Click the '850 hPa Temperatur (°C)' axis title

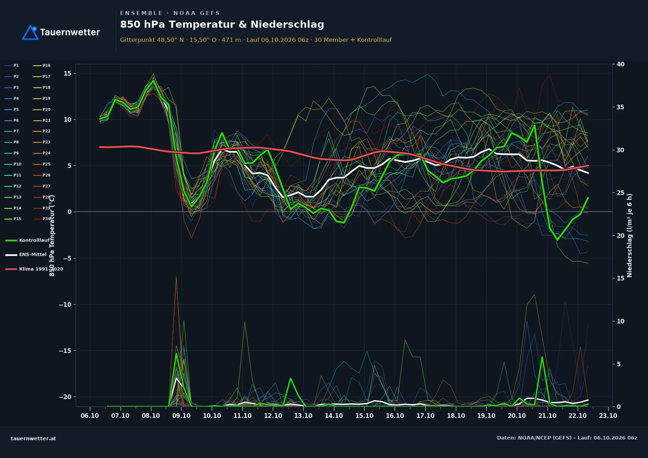point(52,235)
